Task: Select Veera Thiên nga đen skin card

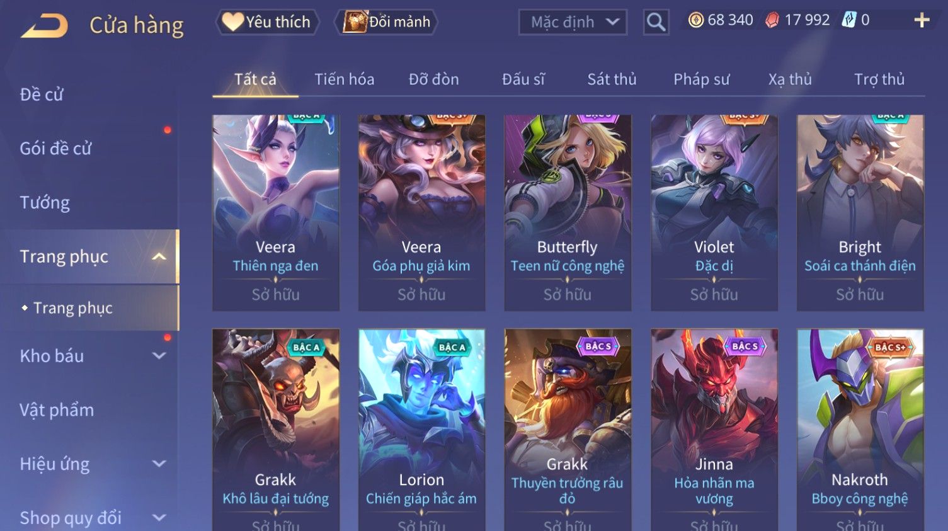Action: pos(275,212)
